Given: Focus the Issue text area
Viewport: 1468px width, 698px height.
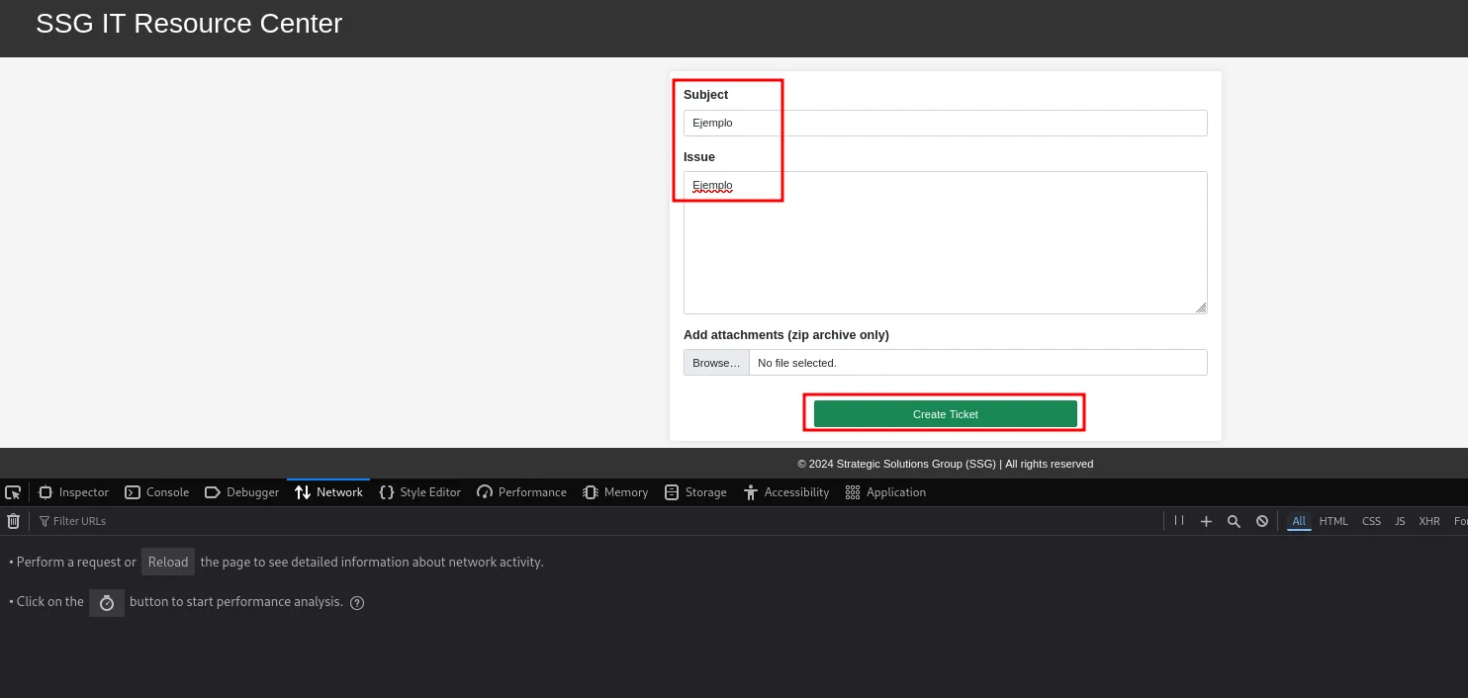Looking at the screenshot, I should coord(946,243).
